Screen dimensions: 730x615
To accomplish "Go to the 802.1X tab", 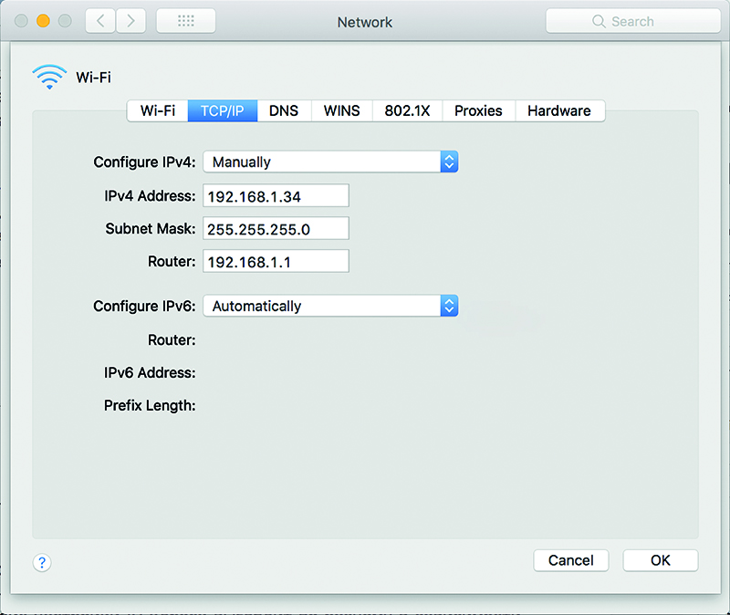I will click(408, 110).
